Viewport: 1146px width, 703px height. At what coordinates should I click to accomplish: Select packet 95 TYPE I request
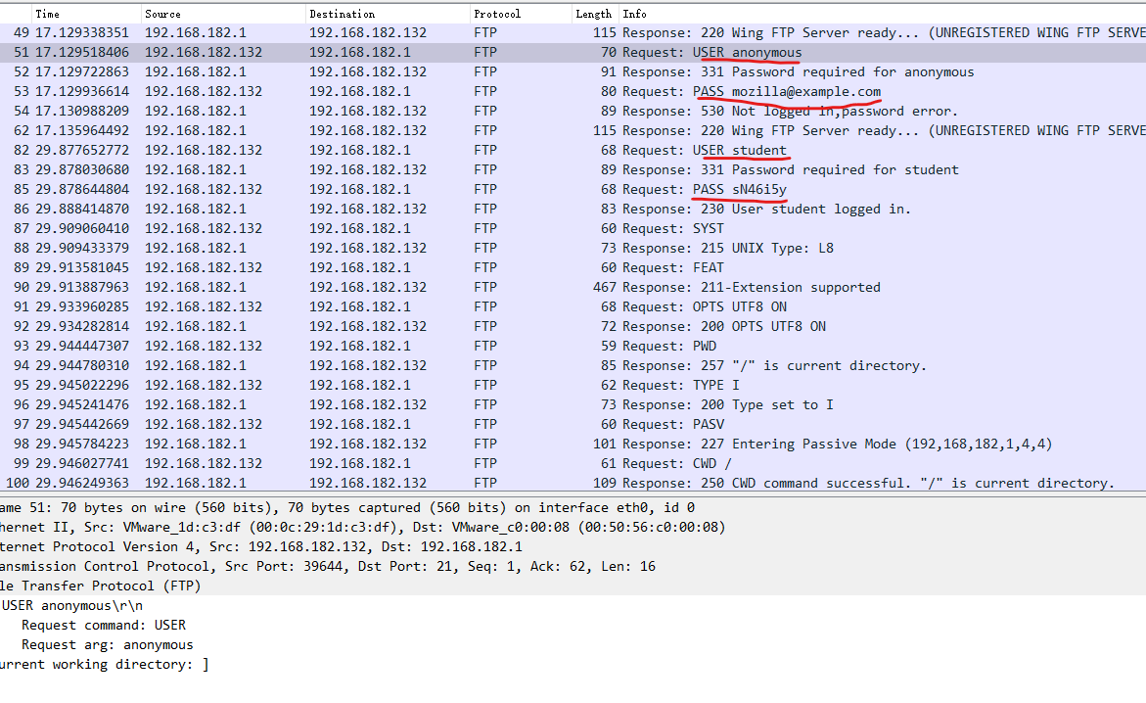point(573,385)
